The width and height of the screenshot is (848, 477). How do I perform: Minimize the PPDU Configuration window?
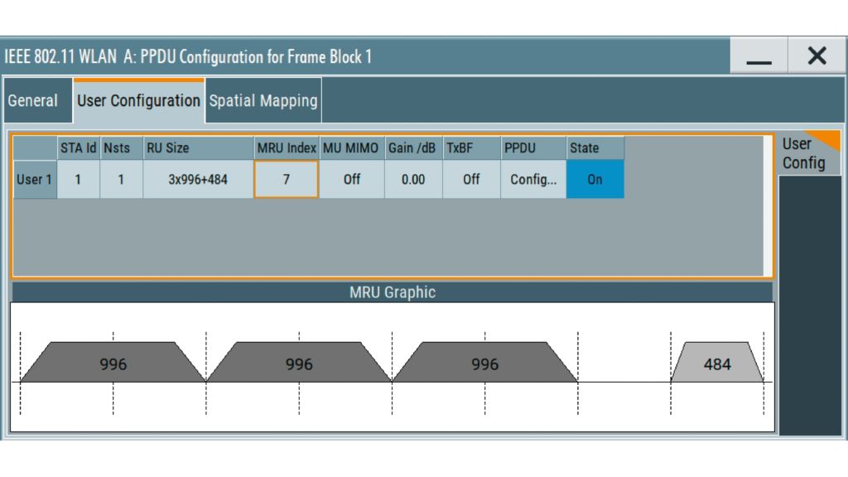coord(759,55)
